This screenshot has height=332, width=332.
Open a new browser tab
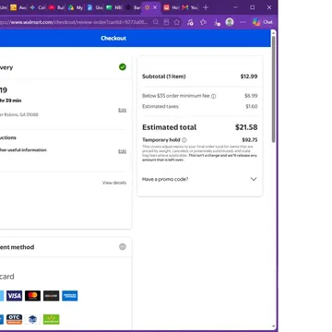point(206,7)
